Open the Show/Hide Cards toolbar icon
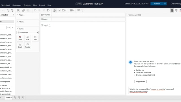 pos(64,10)
